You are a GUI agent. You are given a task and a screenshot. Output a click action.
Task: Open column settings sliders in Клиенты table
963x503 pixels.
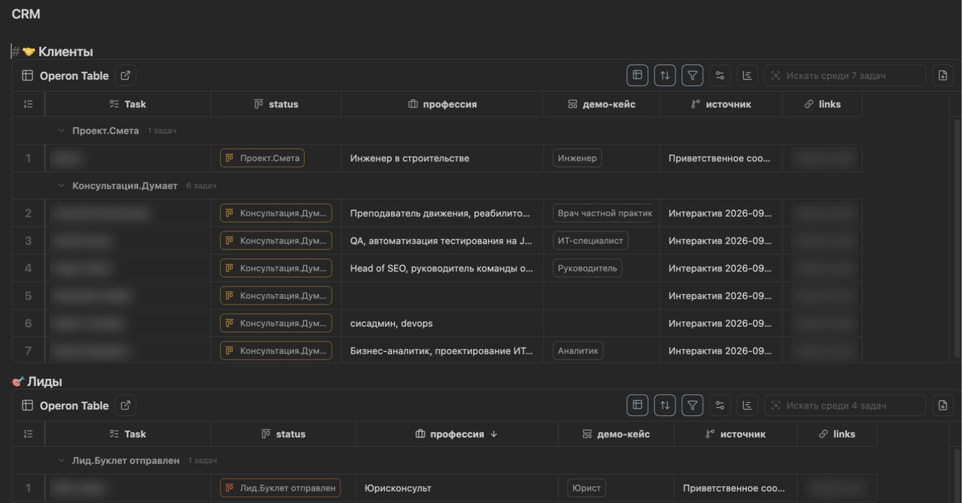coord(720,75)
